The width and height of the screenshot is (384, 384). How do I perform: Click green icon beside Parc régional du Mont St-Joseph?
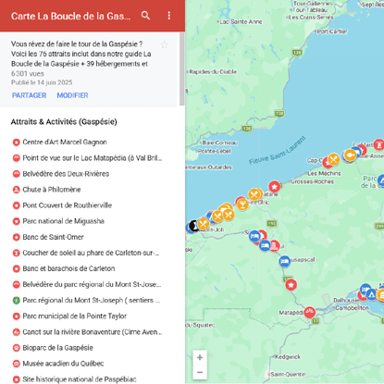click(x=16, y=300)
